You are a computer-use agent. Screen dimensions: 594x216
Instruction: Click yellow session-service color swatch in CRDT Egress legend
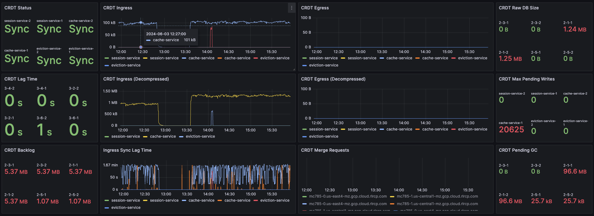point(343,58)
